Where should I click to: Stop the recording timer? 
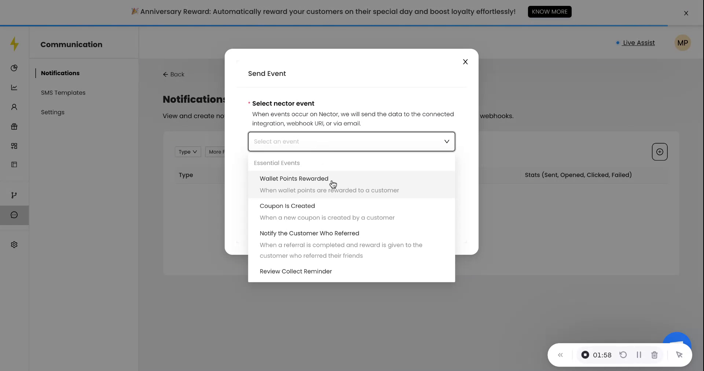[x=585, y=355]
